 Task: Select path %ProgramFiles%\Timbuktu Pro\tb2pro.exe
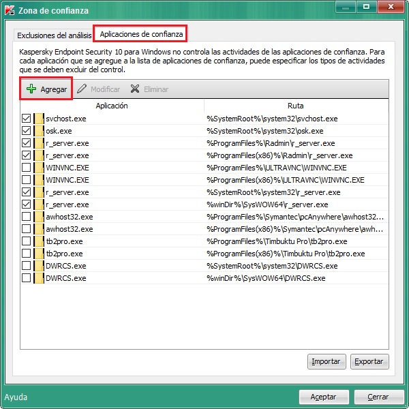(277, 241)
